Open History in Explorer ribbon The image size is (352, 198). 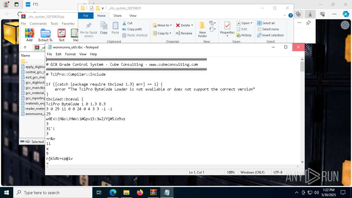point(244,35)
